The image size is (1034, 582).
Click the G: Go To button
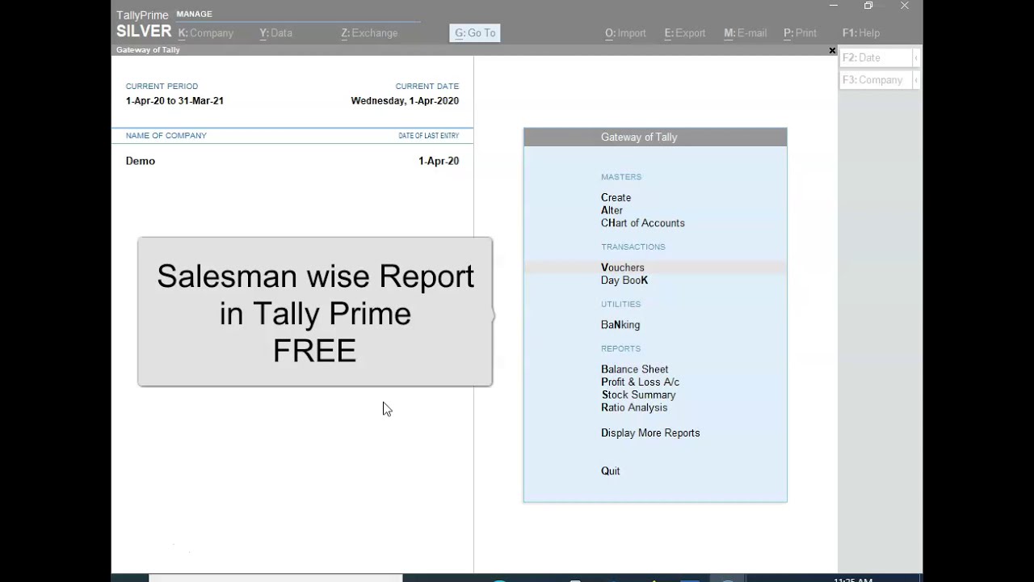(x=475, y=33)
